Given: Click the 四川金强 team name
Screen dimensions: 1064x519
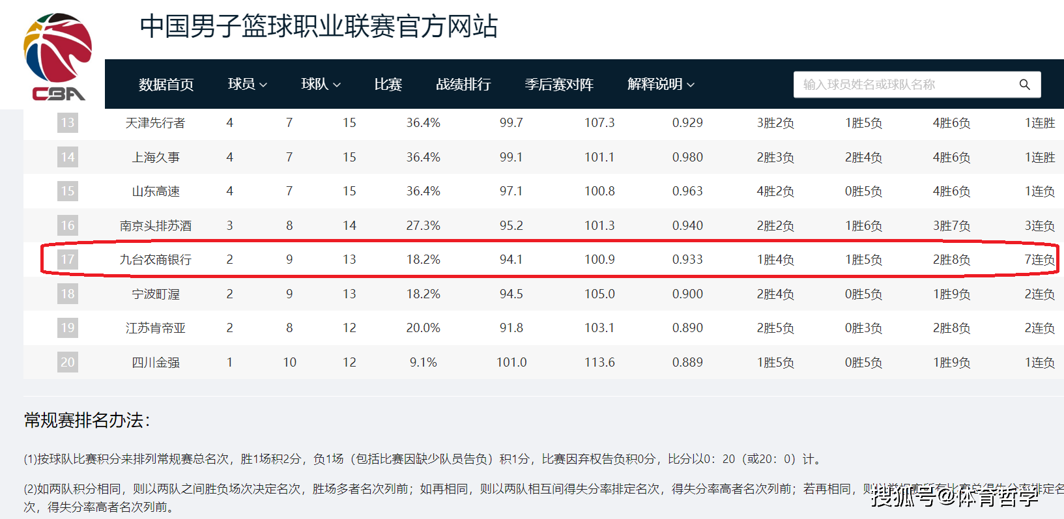Looking at the screenshot, I should (156, 363).
